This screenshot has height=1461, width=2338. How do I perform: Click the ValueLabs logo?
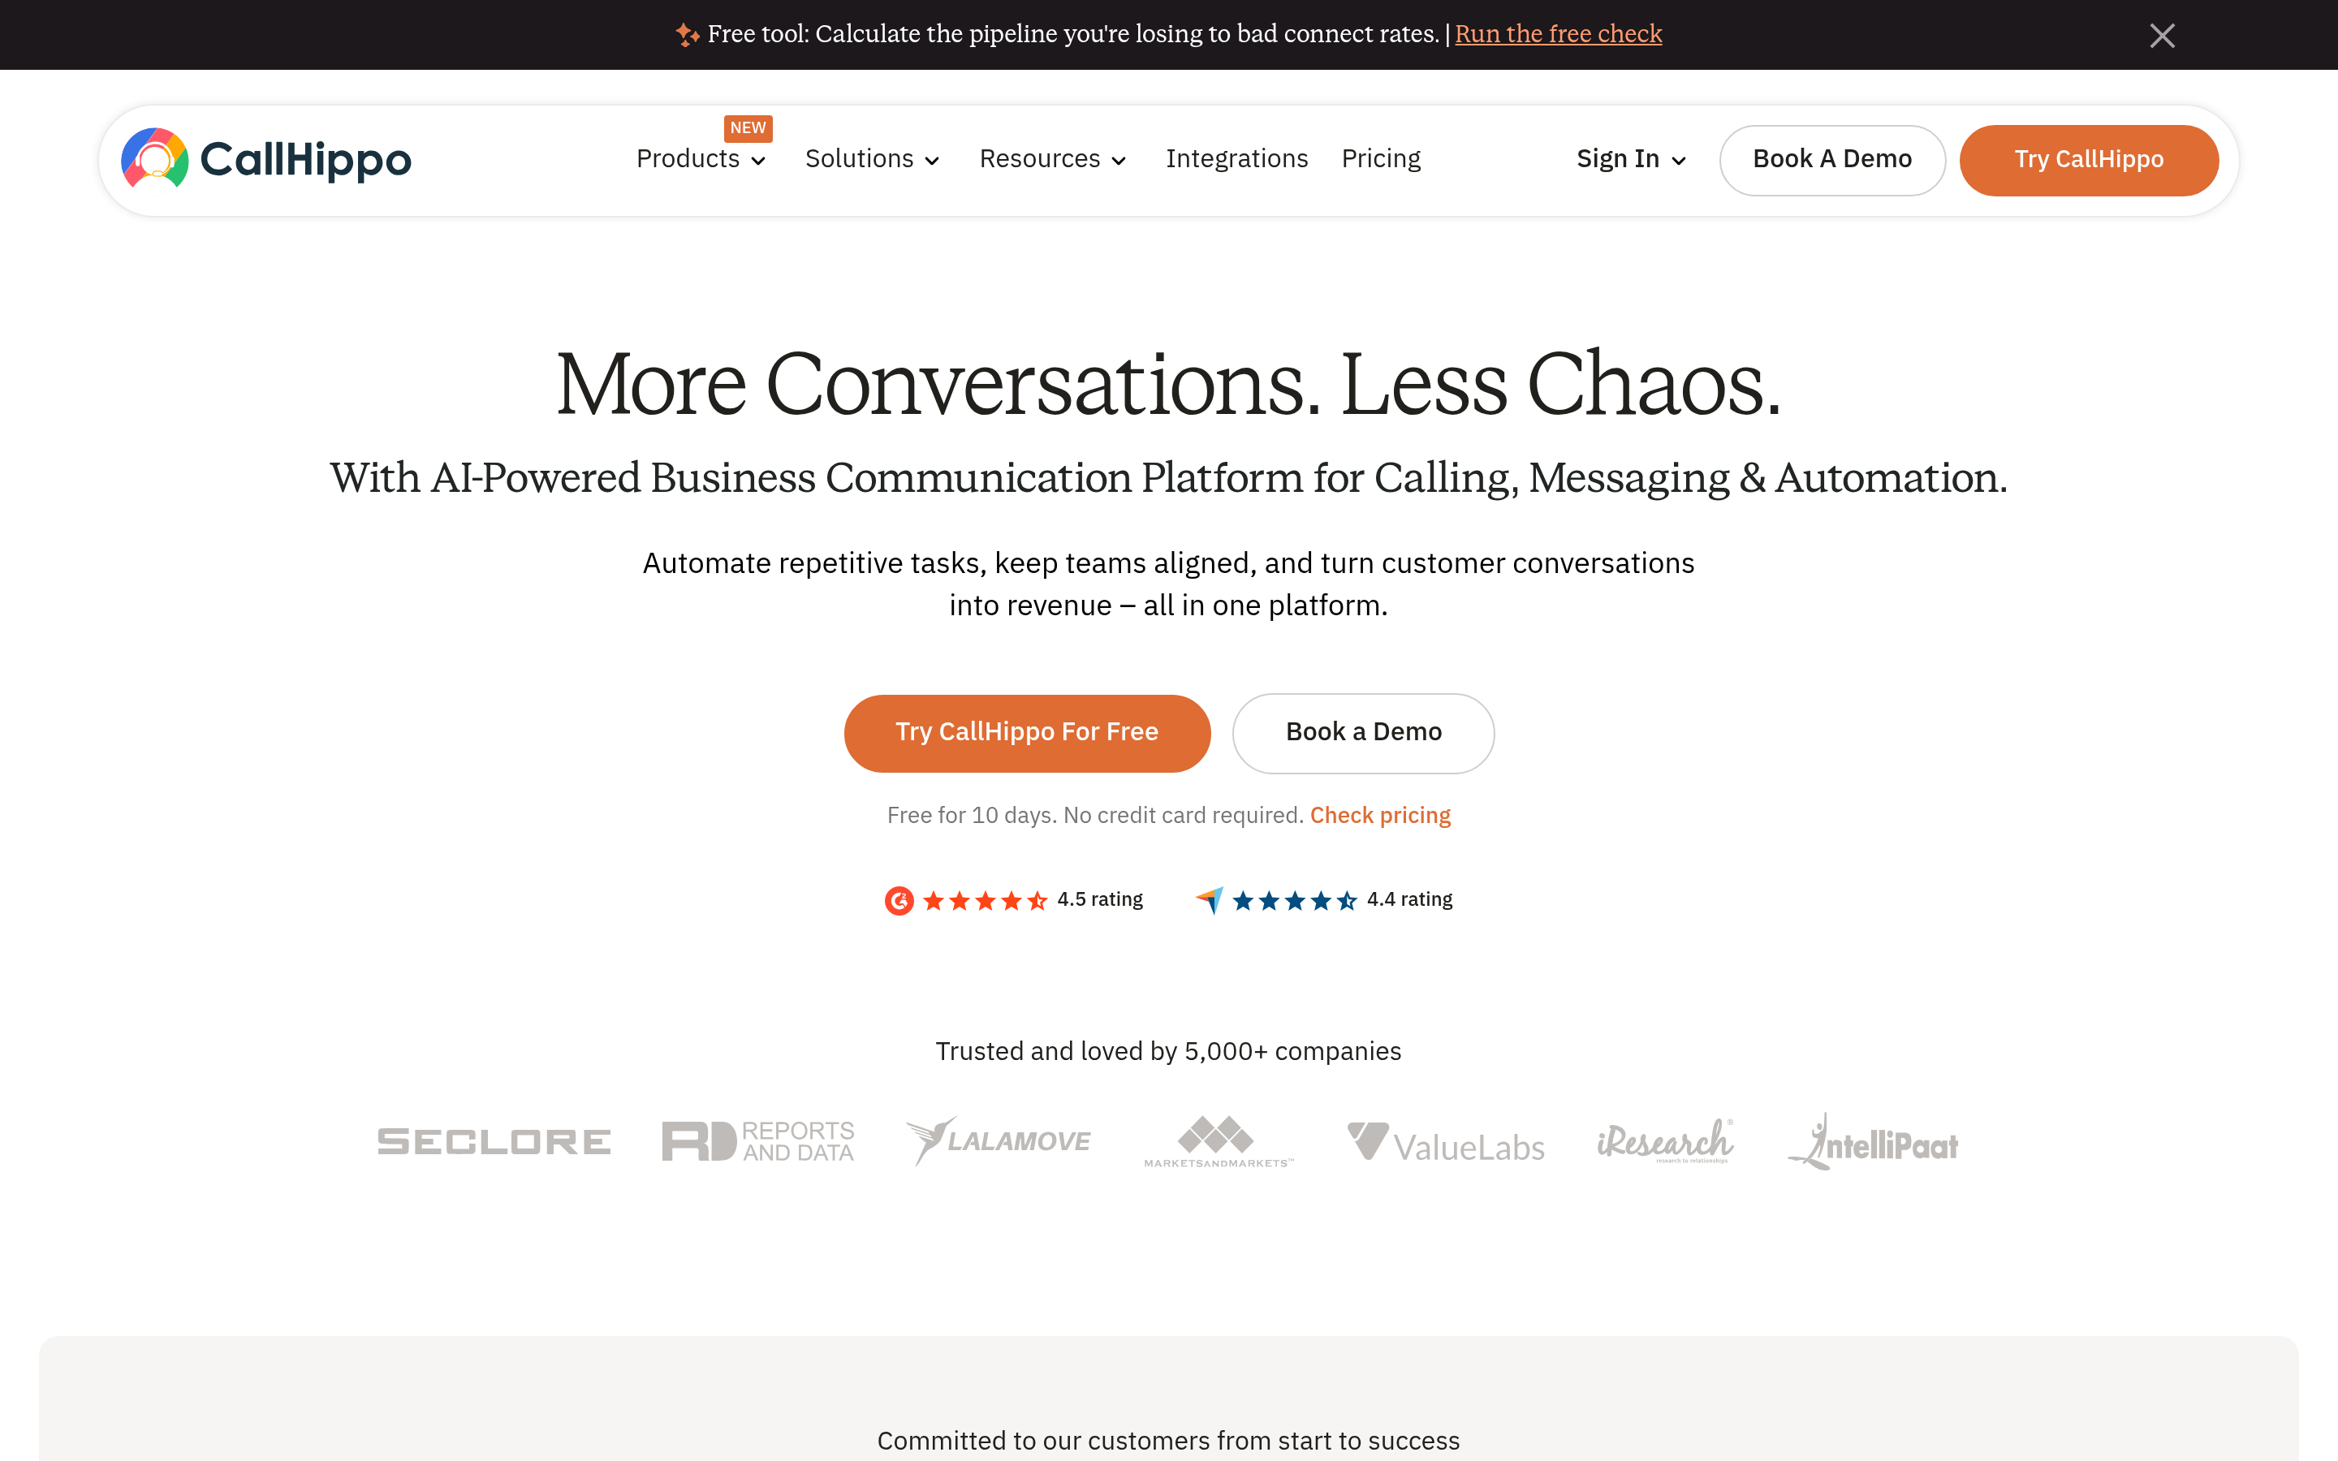click(x=1447, y=1143)
